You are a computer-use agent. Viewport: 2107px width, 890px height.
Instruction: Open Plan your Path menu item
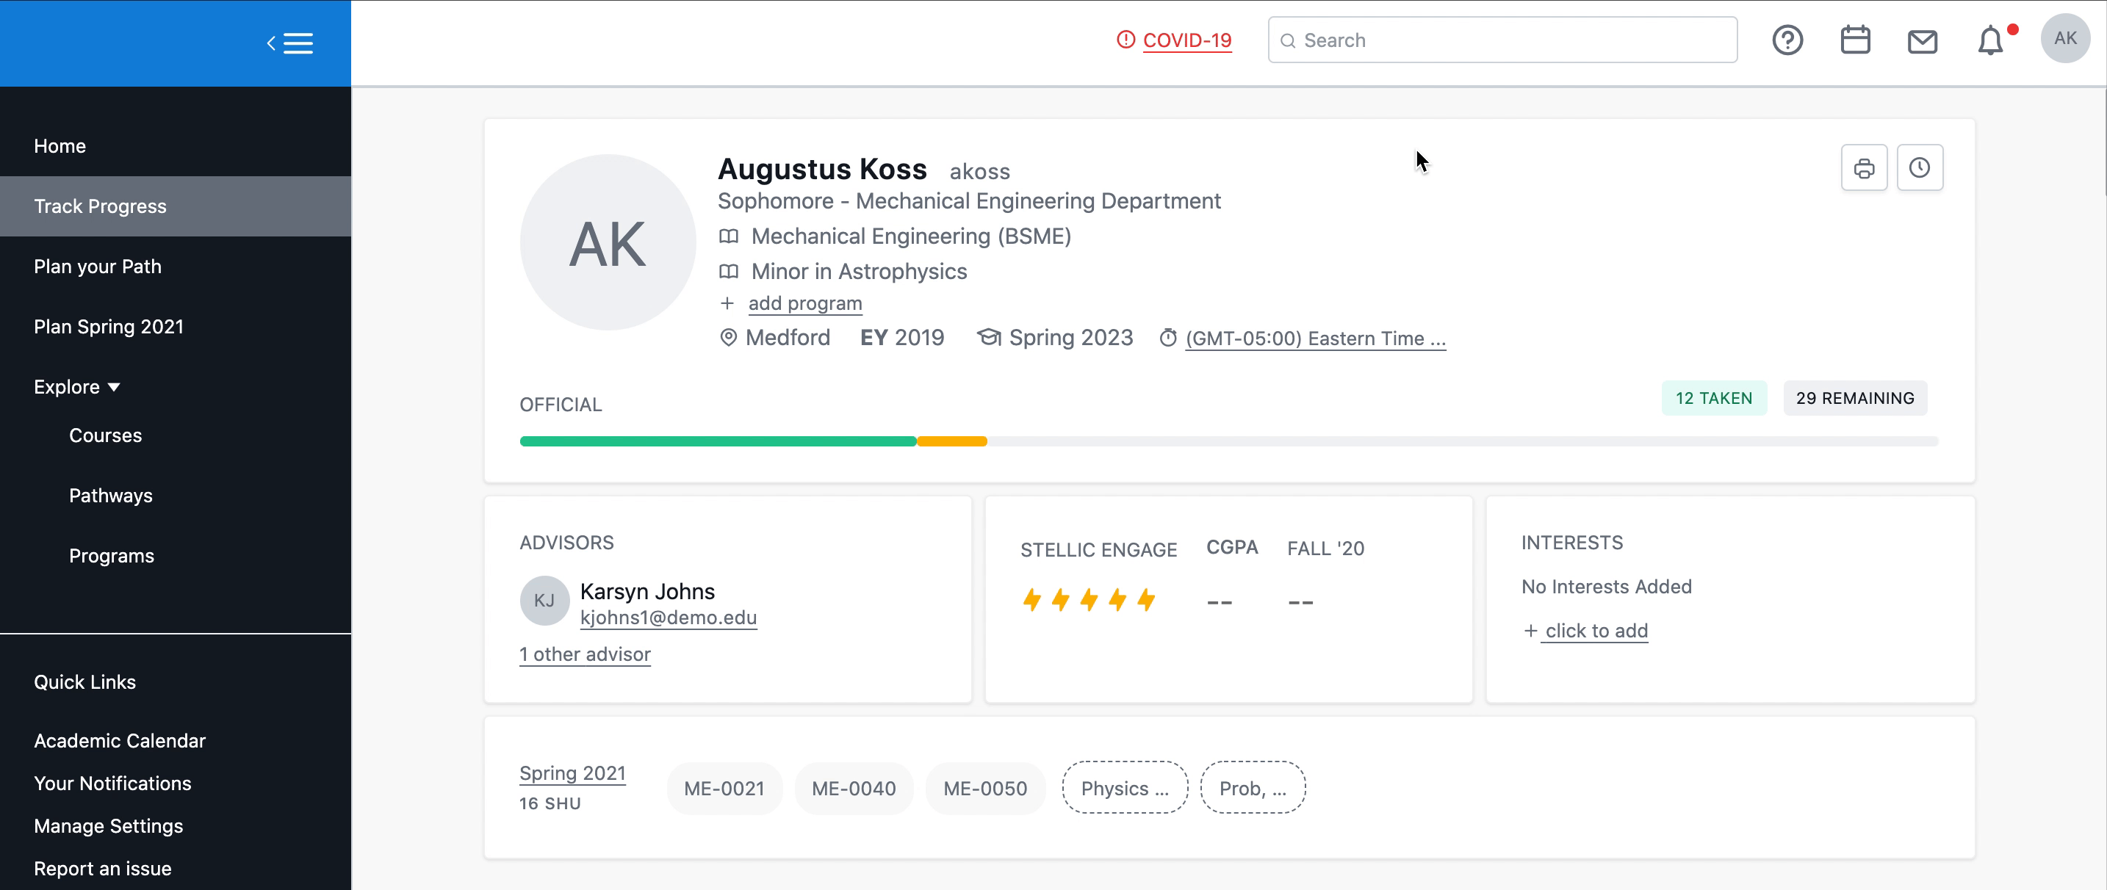click(x=97, y=267)
